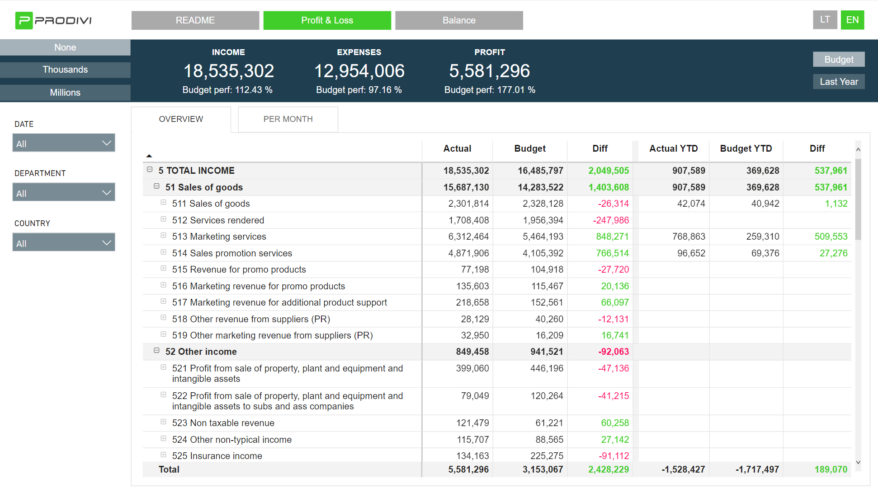
Task: Click the Prodivi logo icon
Action: tap(24, 20)
